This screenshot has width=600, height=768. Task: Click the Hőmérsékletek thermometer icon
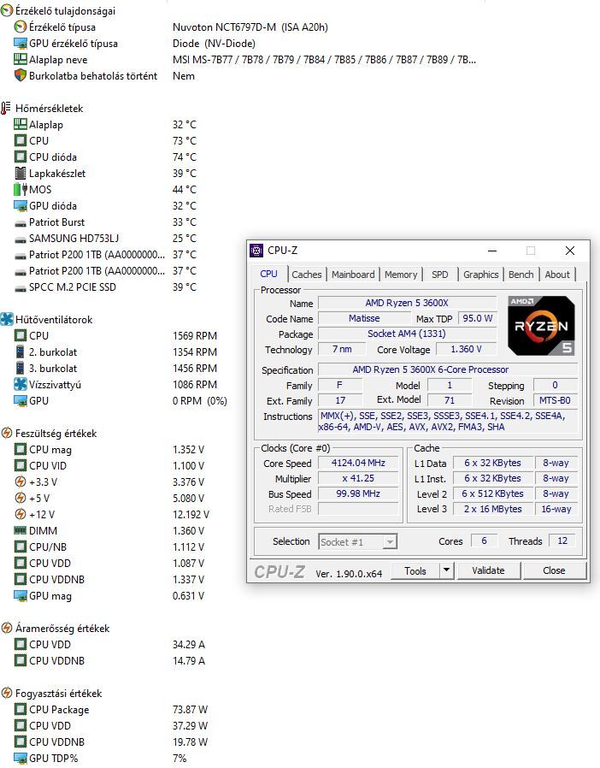[x=6, y=109]
